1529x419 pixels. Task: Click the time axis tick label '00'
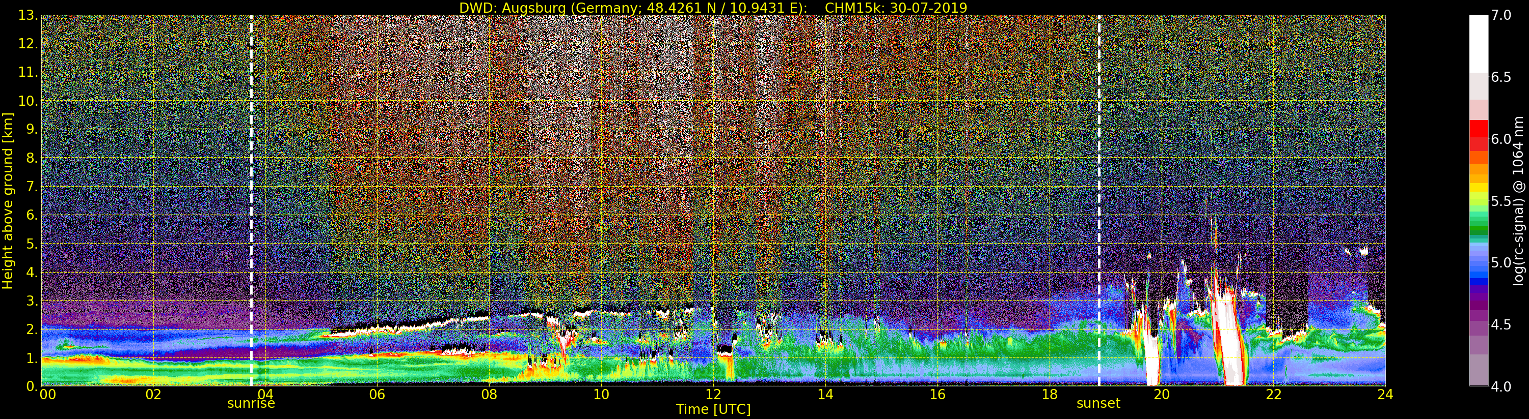coord(47,394)
